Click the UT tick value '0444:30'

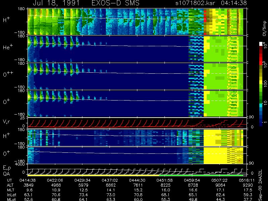[x=137, y=180]
